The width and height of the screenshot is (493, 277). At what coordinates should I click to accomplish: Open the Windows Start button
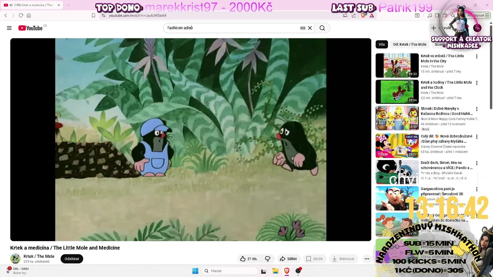tap(195, 271)
